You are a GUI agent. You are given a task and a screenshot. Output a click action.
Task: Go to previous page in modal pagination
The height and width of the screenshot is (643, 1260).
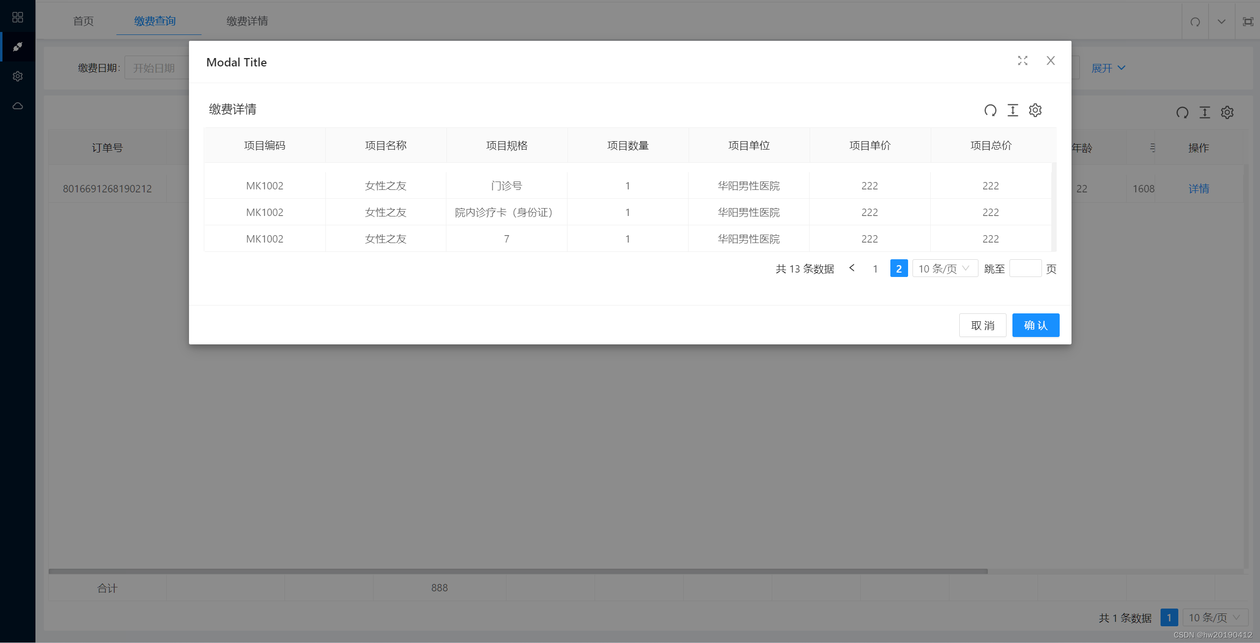point(852,268)
